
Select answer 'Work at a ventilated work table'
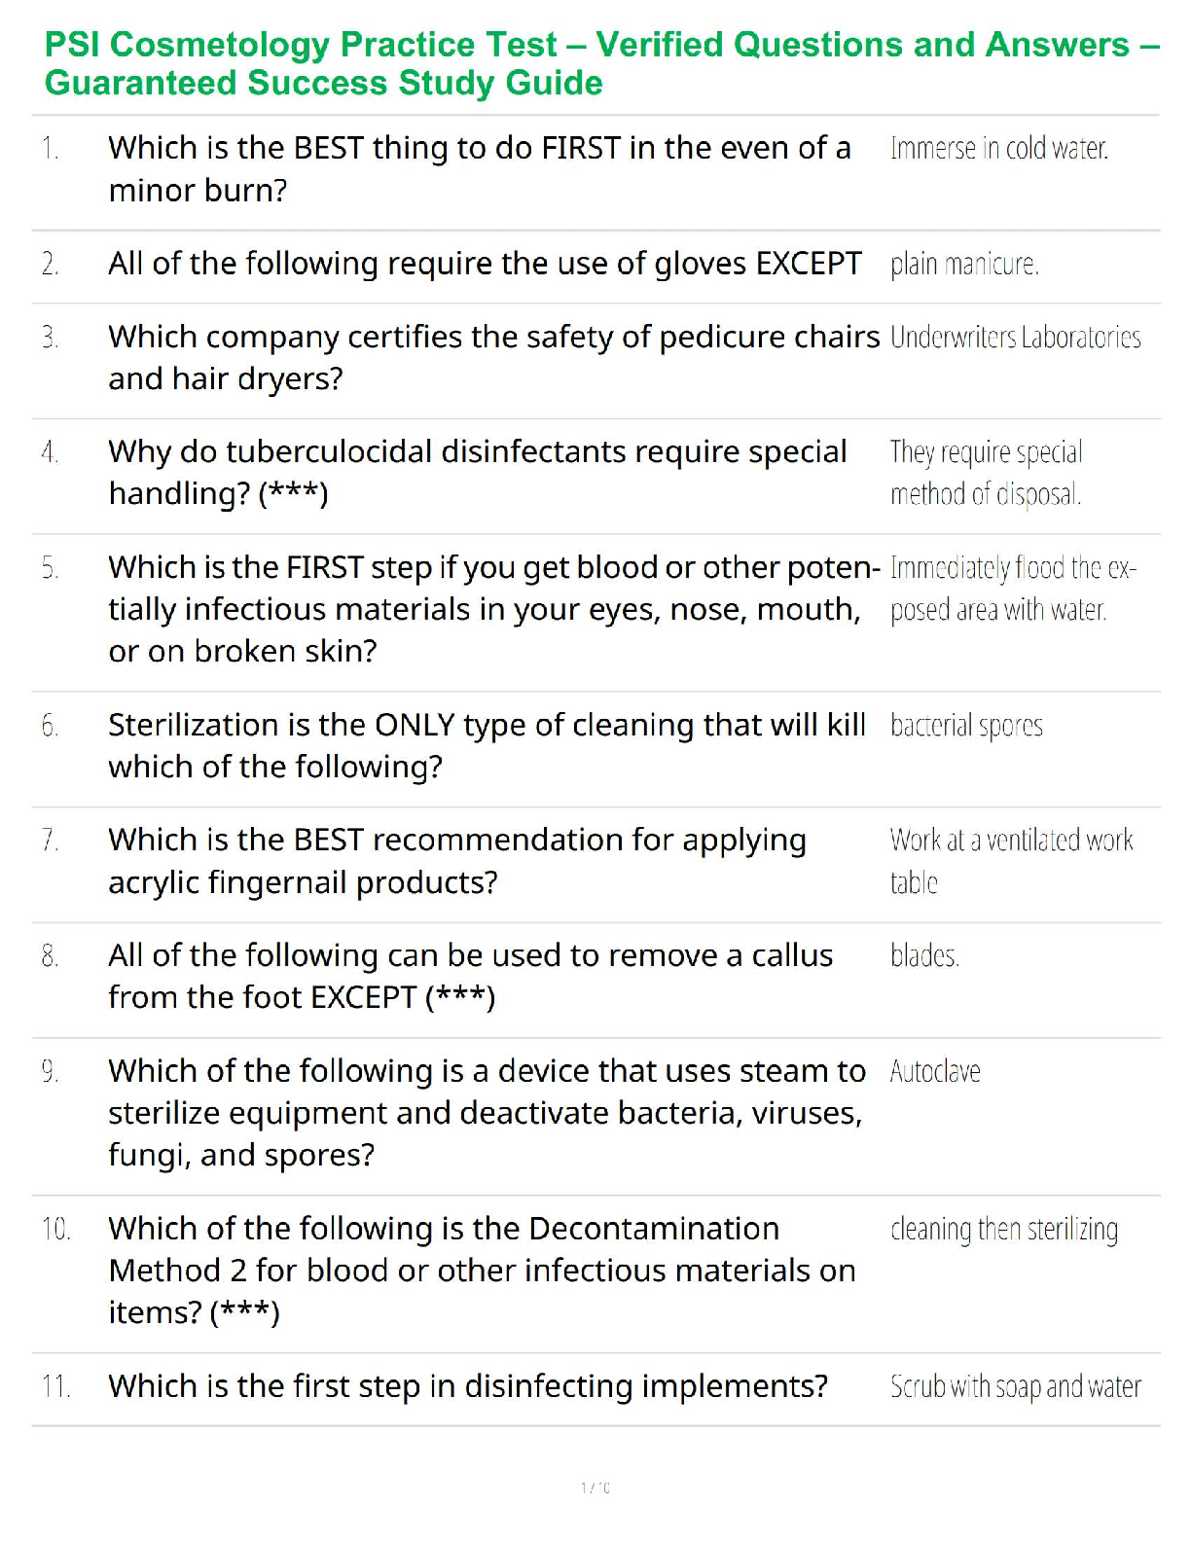(x=1011, y=861)
